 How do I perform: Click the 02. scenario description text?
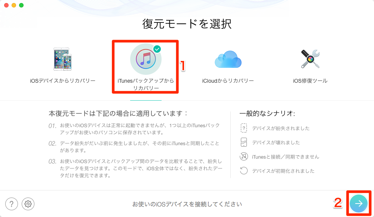coord(139,147)
